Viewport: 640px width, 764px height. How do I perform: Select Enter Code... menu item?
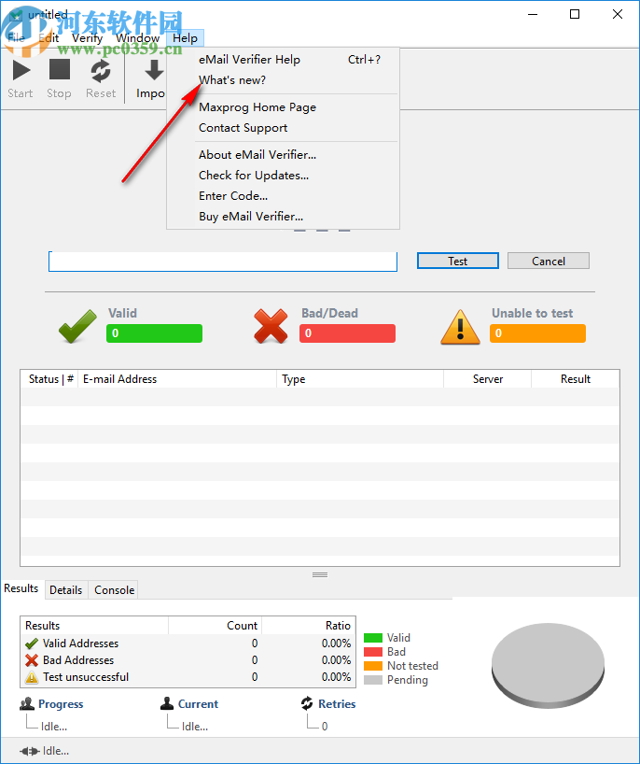click(284, 196)
